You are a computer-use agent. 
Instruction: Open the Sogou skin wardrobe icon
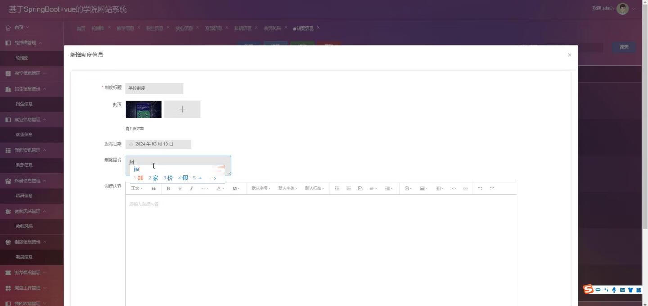[x=630, y=290]
